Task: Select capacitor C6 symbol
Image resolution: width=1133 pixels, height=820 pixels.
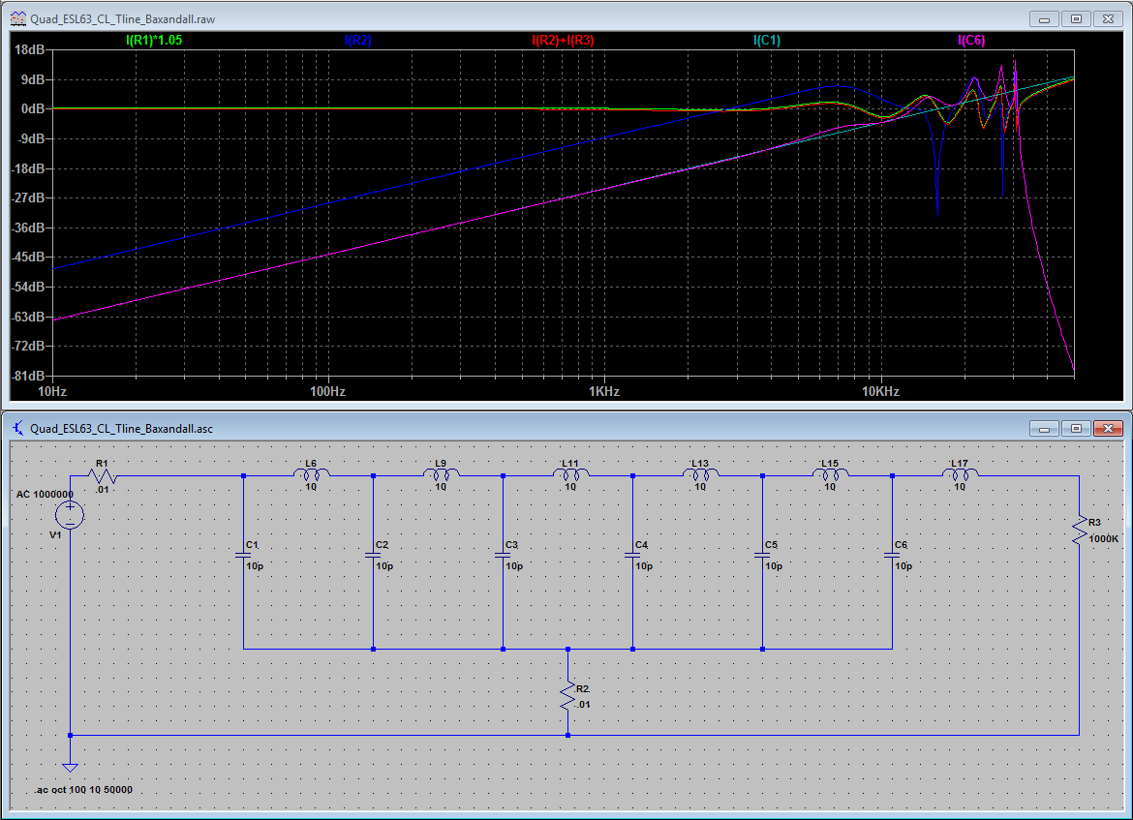Action: (893, 556)
